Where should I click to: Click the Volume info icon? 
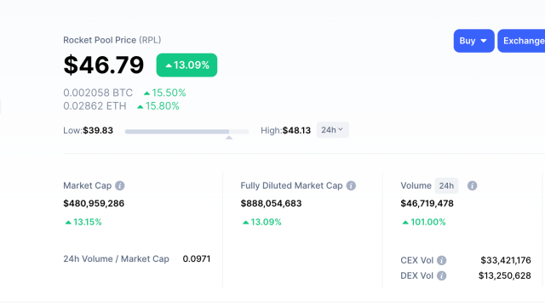click(472, 185)
